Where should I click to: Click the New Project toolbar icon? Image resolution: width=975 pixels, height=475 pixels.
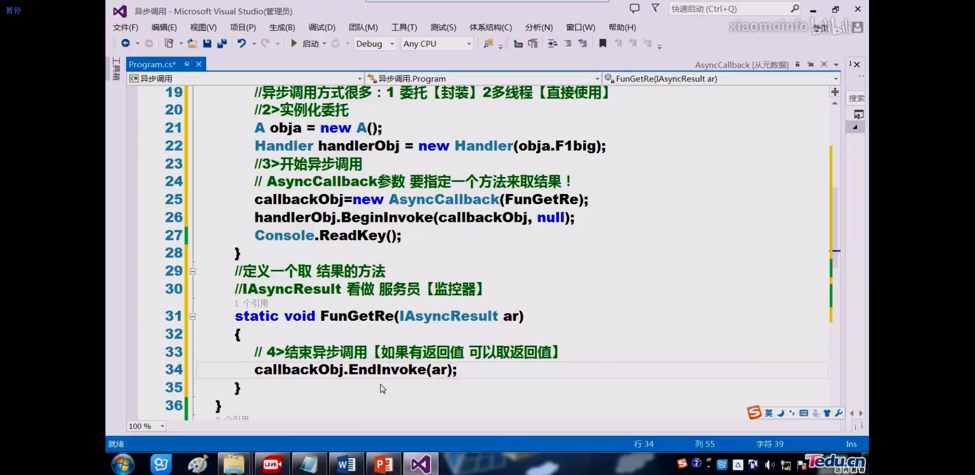169,44
